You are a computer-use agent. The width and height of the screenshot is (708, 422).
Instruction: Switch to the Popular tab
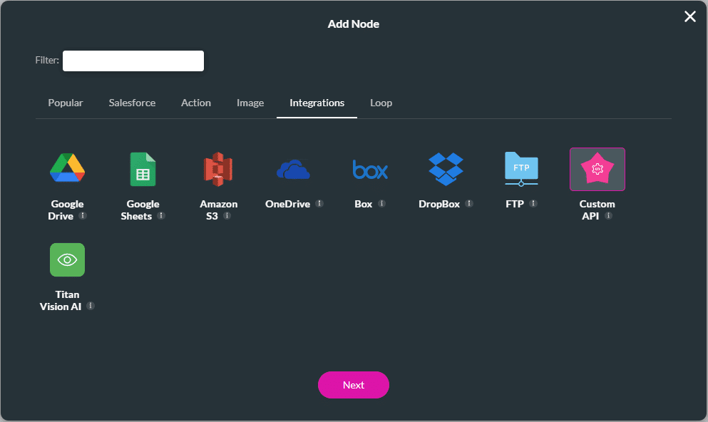65,103
